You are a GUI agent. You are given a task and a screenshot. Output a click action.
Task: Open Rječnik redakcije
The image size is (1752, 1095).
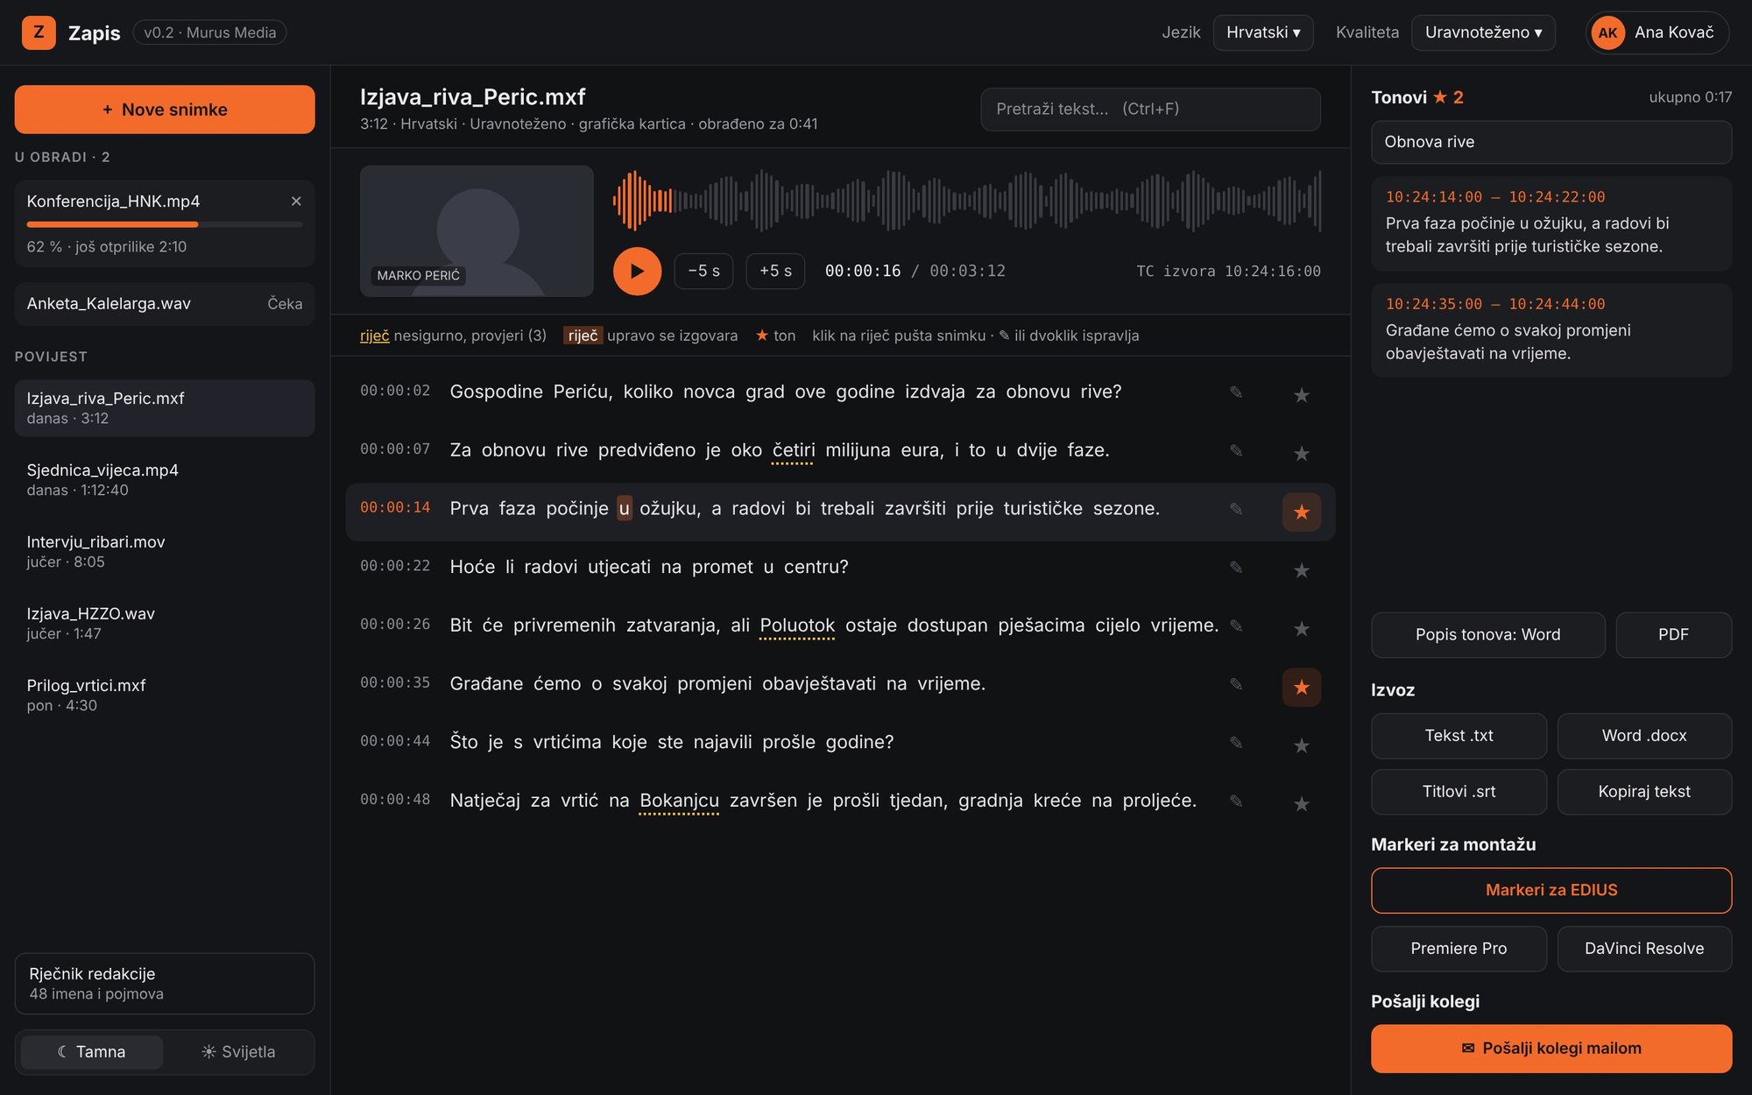(x=165, y=984)
